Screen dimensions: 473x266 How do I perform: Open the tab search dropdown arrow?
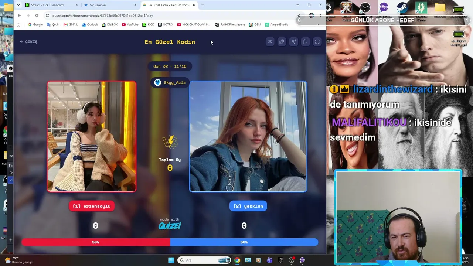click(x=18, y=5)
